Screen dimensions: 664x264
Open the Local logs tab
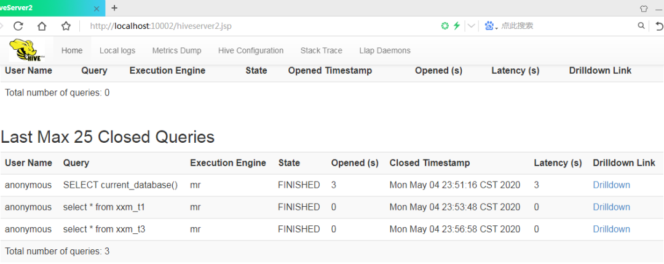click(117, 50)
